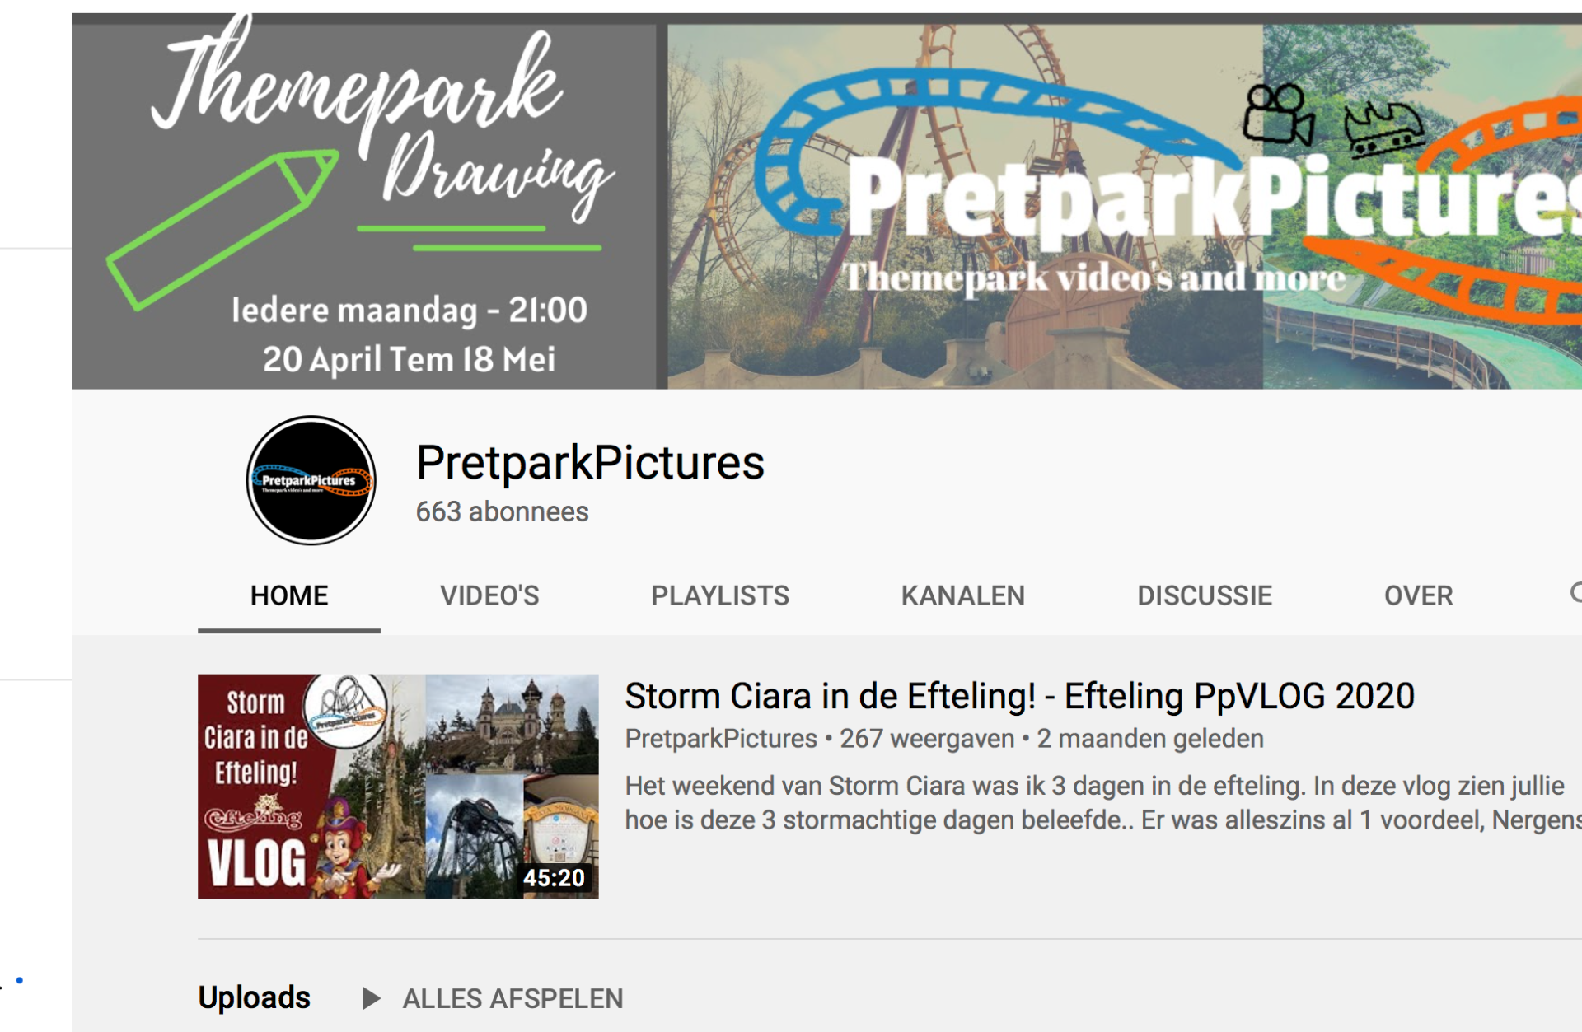Open the PretparkPictures channel avatar
Viewport: 1582px width, 1032px height.
point(311,480)
